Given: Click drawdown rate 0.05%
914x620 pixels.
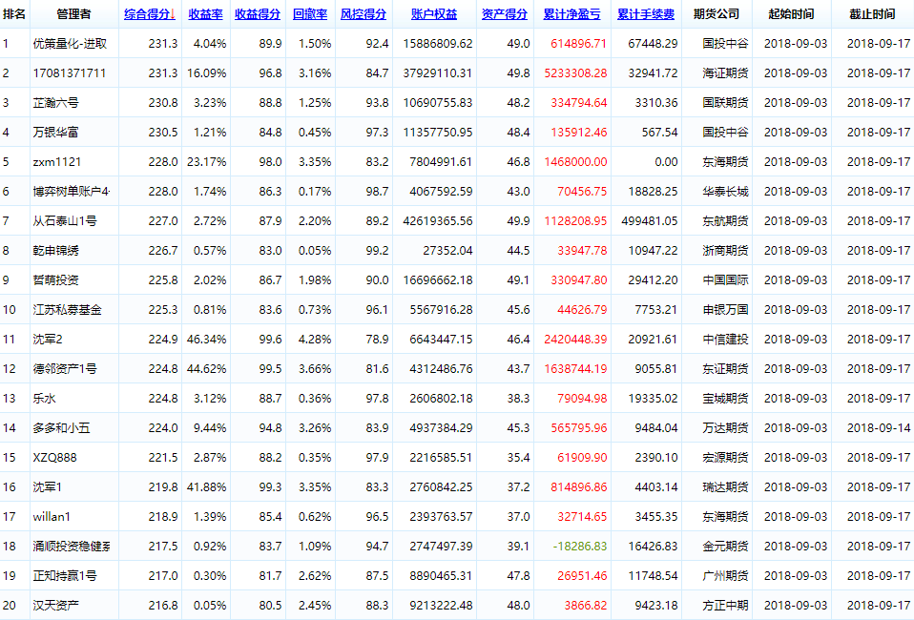Looking at the screenshot, I should click(314, 251).
